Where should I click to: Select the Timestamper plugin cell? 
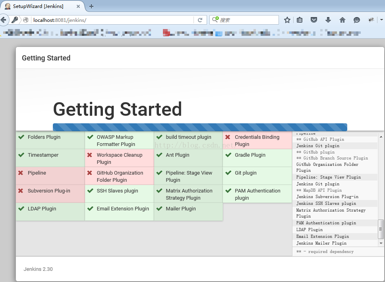[50, 158]
